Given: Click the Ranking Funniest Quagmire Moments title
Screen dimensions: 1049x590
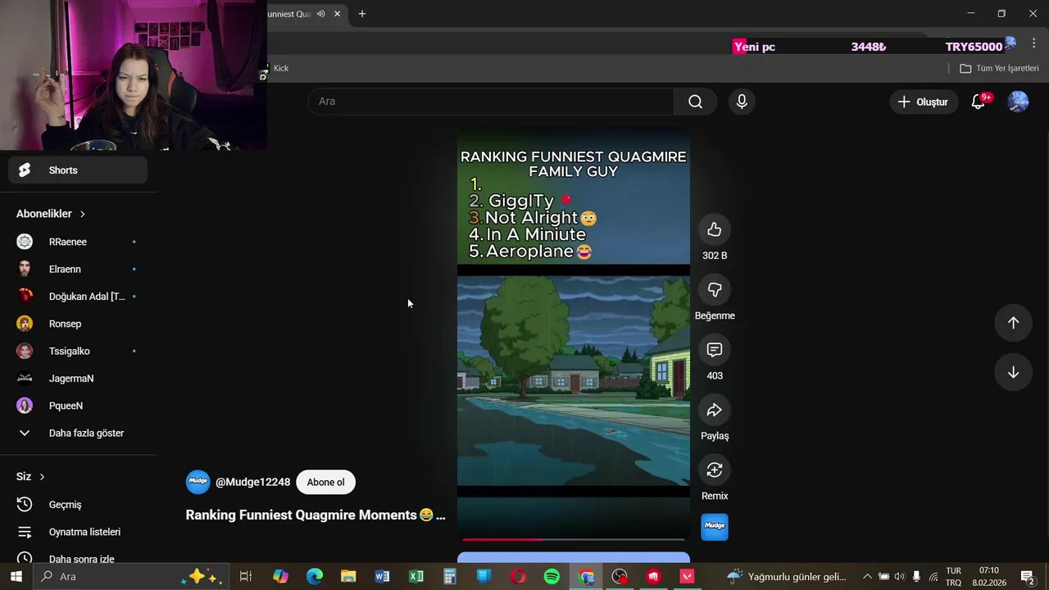Looking at the screenshot, I should pos(316,515).
